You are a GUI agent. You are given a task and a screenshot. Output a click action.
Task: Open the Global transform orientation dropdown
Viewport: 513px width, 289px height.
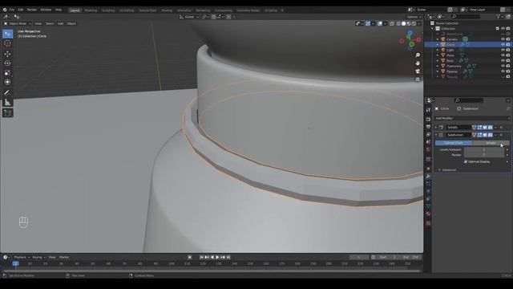(x=189, y=17)
